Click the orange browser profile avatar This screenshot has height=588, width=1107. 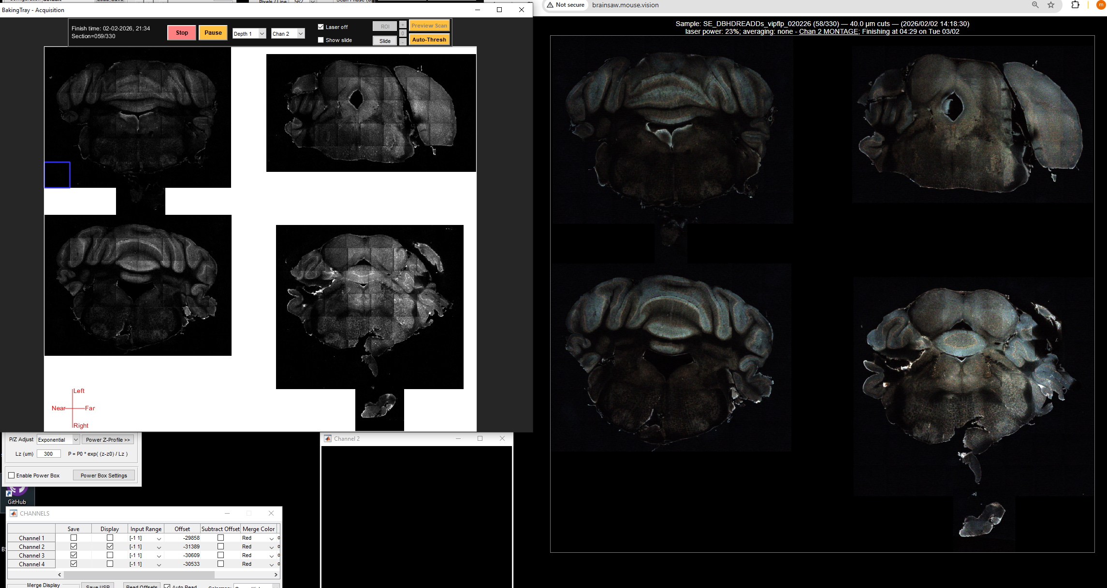tap(1101, 5)
